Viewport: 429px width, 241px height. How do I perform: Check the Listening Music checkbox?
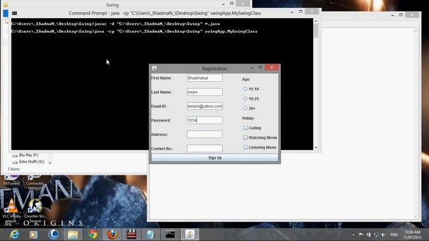coord(245,147)
